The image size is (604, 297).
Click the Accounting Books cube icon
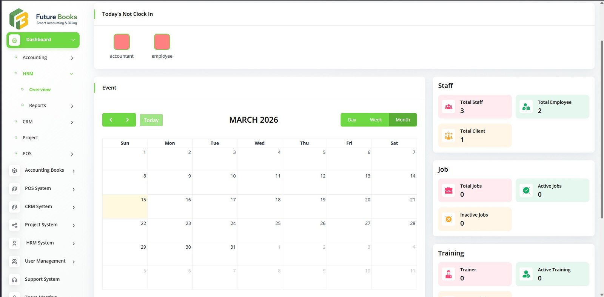14,171
